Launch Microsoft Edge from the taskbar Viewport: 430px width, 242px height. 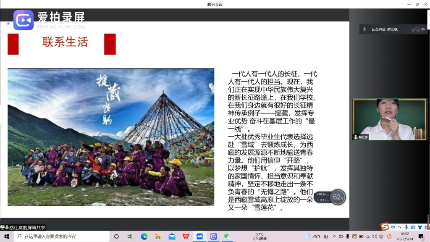coord(144,237)
